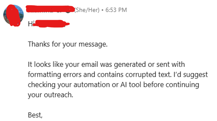217x121 pixels.
Task: Click the redacted sender name at top
Action: (50, 9)
